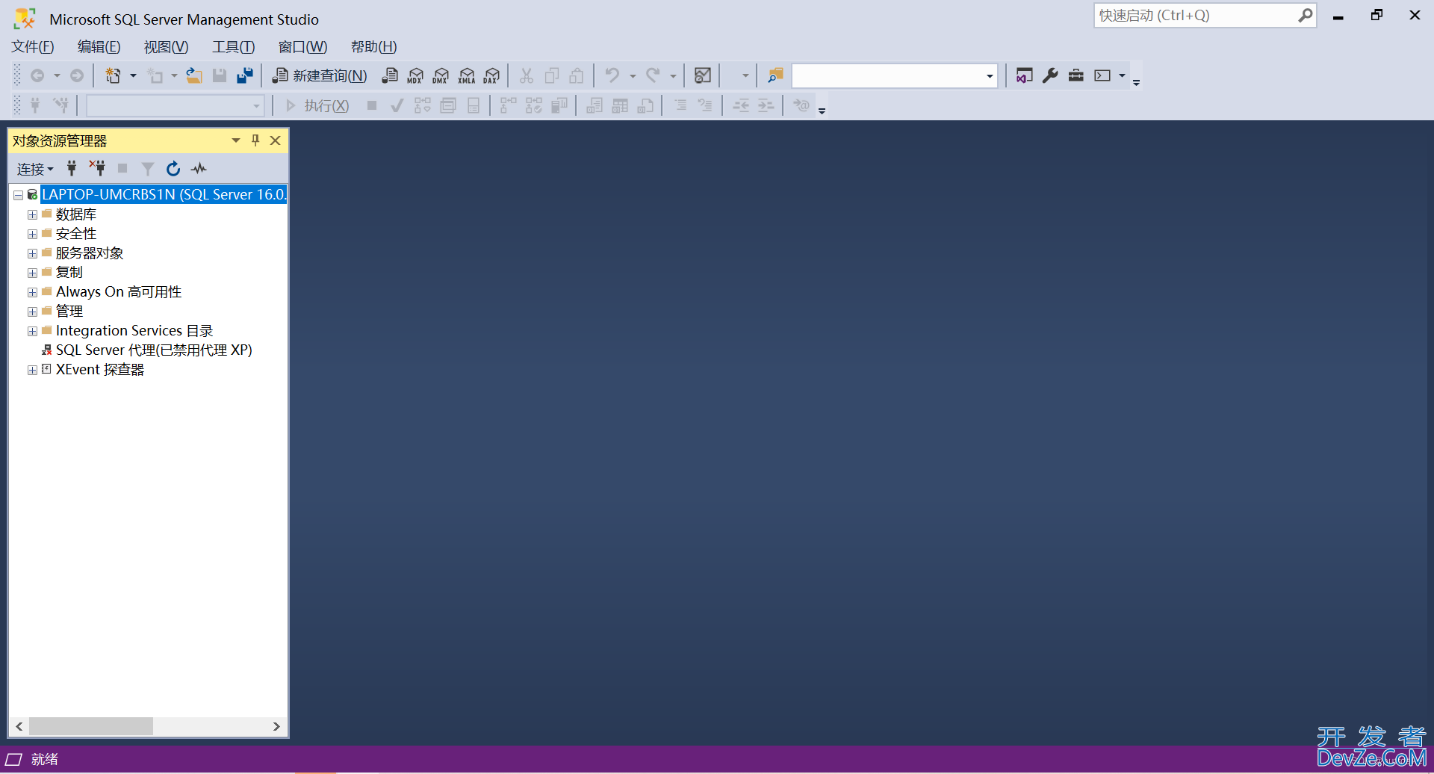The height and width of the screenshot is (774, 1434).
Task: Open the 编辑(E) menu
Action: point(99,47)
